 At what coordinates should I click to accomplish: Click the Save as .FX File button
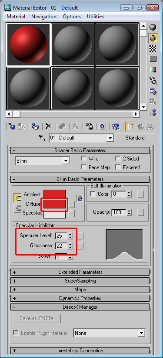pyautogui.click(x=37, y=318)
